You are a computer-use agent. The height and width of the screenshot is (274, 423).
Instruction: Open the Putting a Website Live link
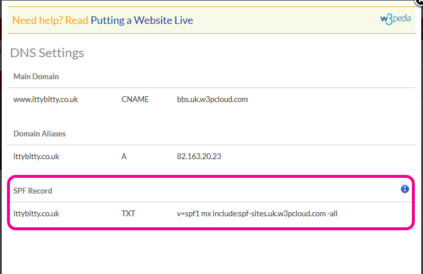142,20
